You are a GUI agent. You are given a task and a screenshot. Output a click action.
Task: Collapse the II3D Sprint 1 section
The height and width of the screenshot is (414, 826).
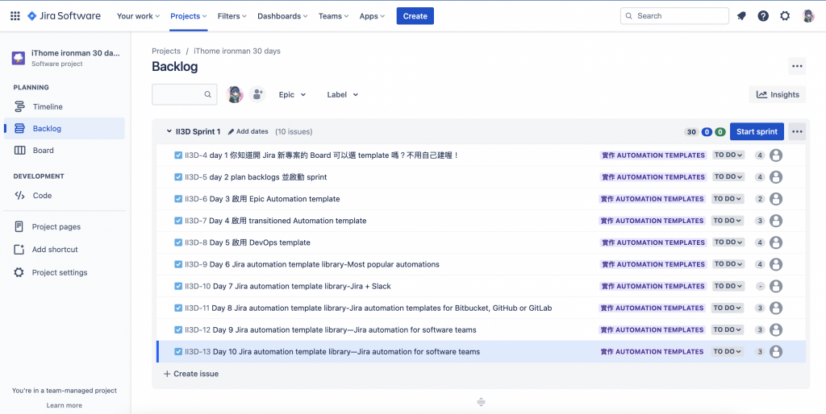pyautogui.click(x=169, y=131)
